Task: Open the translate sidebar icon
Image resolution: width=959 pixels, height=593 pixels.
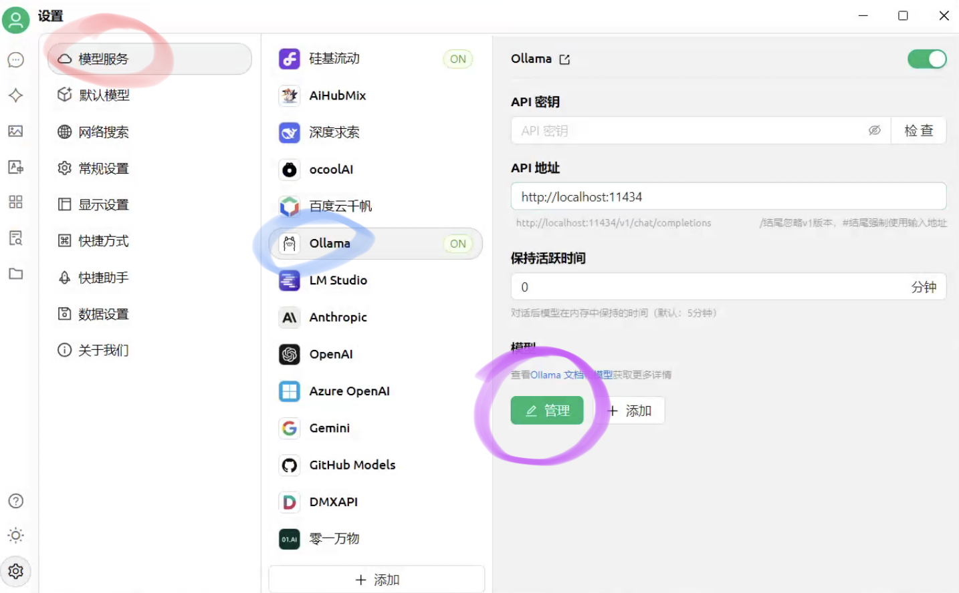Action: coord(16,166)
